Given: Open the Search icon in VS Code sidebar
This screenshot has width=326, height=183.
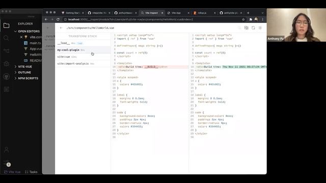Looking at the screenshot, I should [6, 38].
